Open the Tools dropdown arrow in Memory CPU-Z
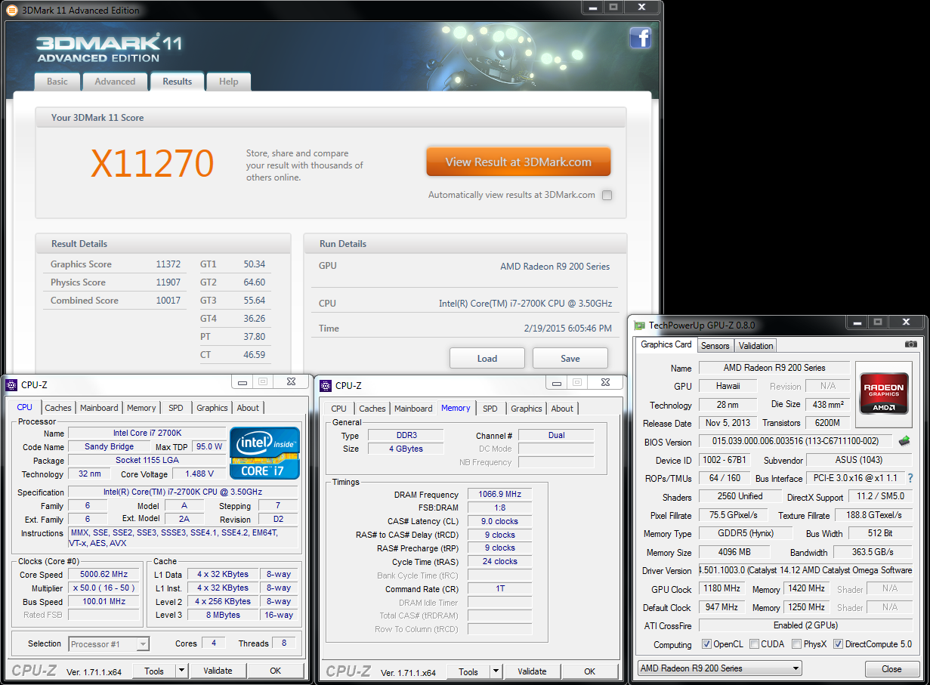This screenshot has width=930, height=685. 496,671
